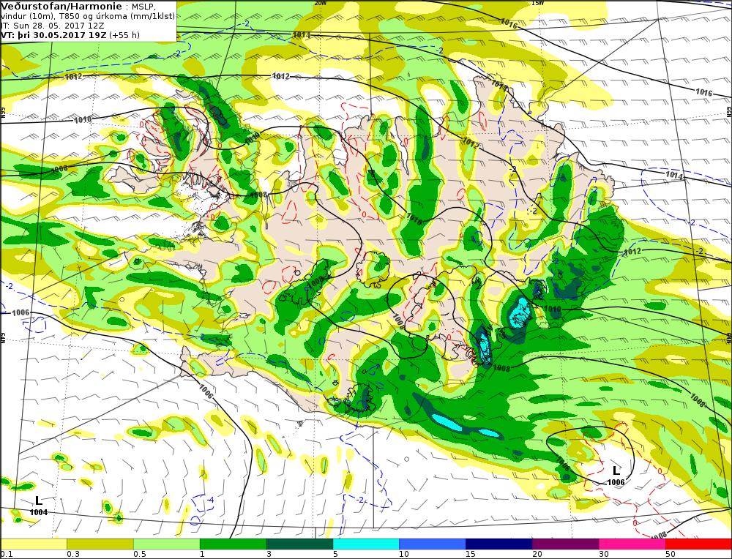Click the 'VT: þri 30.05.2017 19Z' valid time
This screenshot has width=732, height=559.
pyautogui.click(x=53, y=35)
